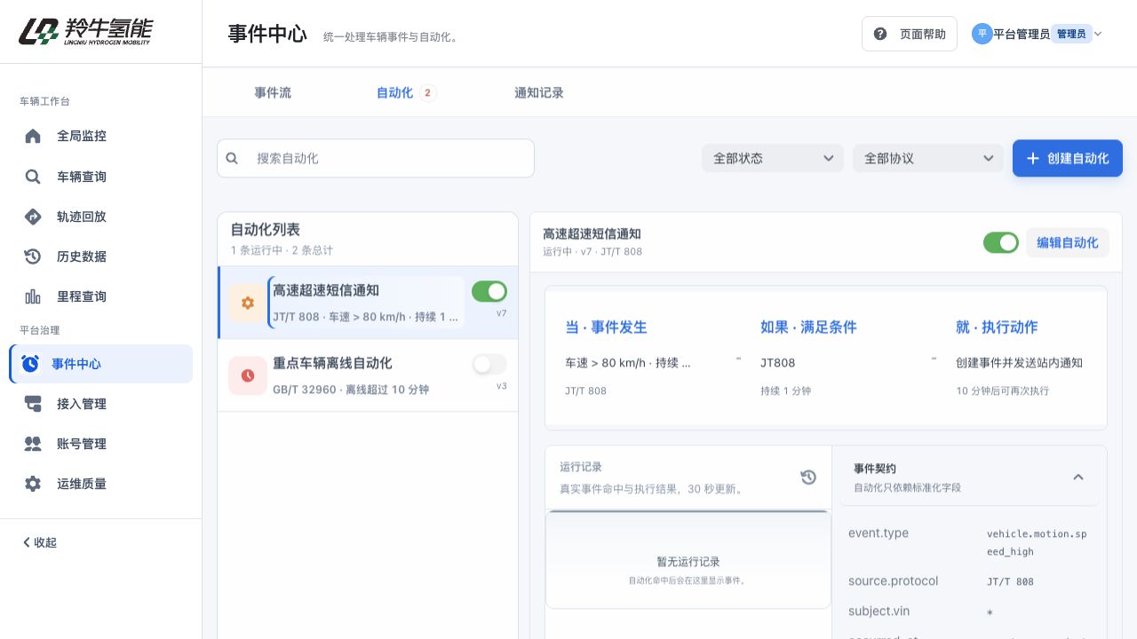Click the 运行记录 refresh history icon
Screen dimensions: 1137x639
tap(808, 477)
